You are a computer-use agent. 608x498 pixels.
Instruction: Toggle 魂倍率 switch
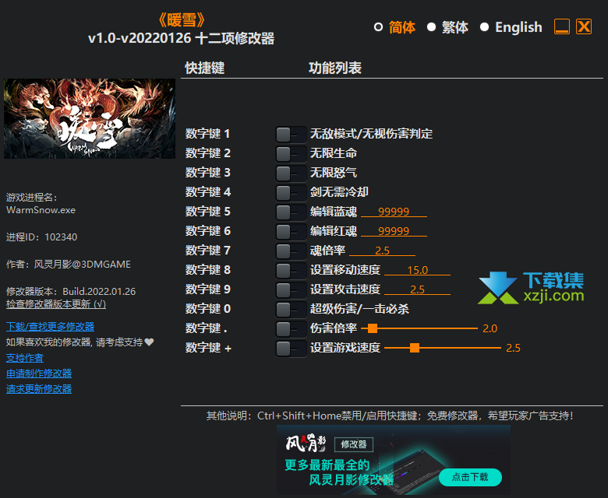[291, 251]
